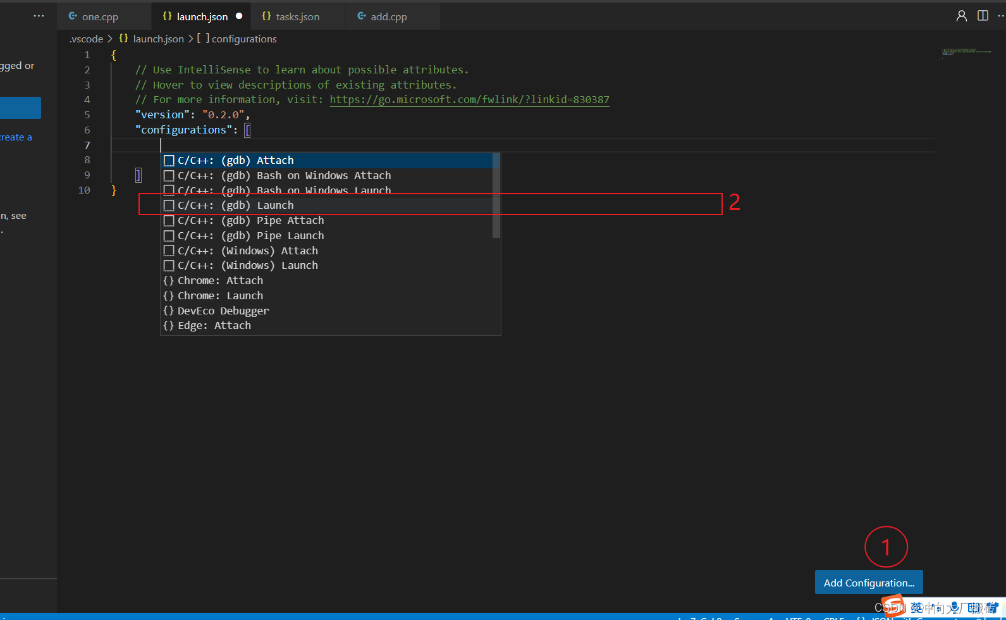Click the "version" key in editor
The image size is (1006, 620).
point(163,115)
